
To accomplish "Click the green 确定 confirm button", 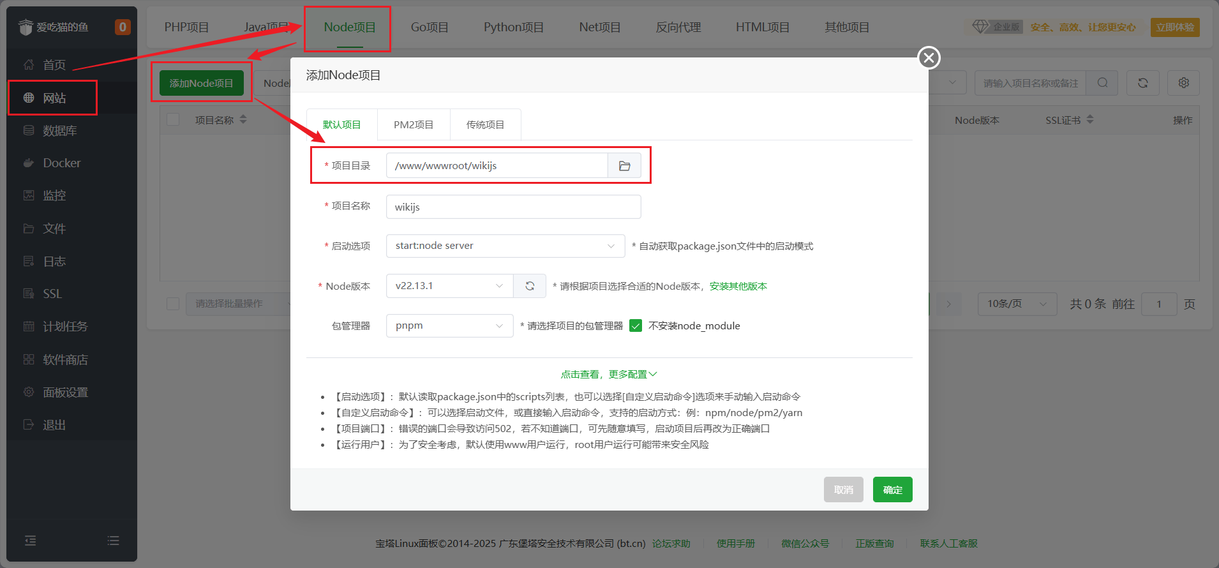I will coord(892,490).
